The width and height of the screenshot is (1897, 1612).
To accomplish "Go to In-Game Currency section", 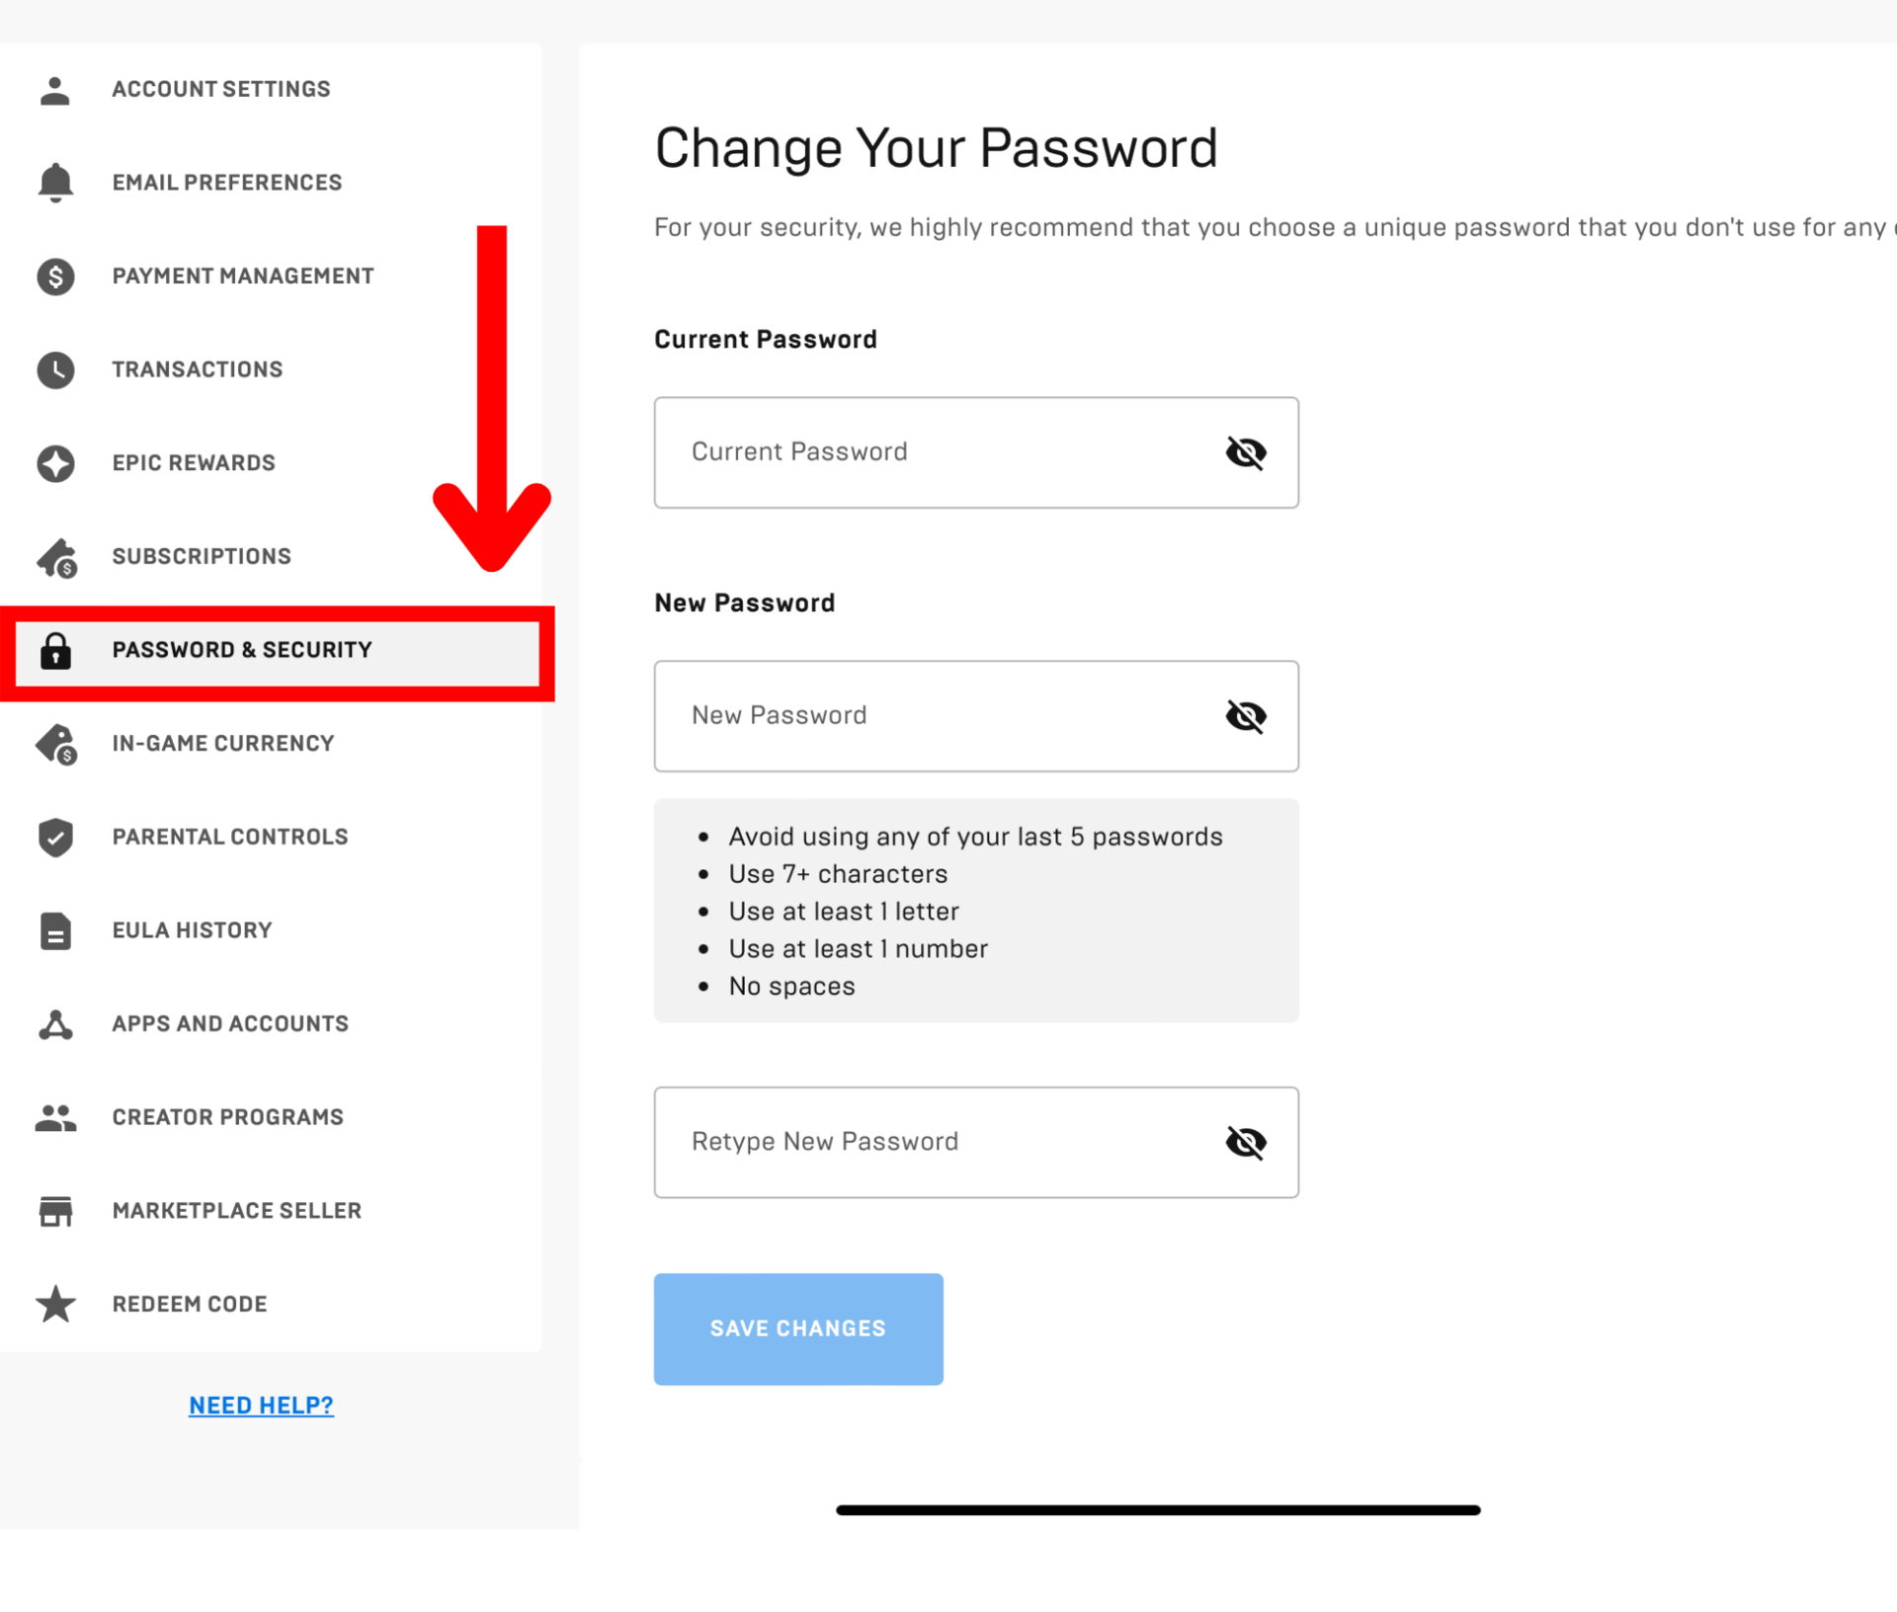I will 223,743.
